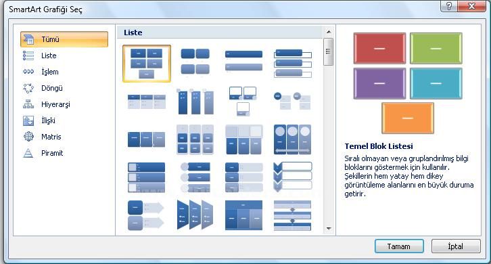Viewport: 491px width, 264px height.
Task: Cancel with the İptal button
Action: point(456,246)
